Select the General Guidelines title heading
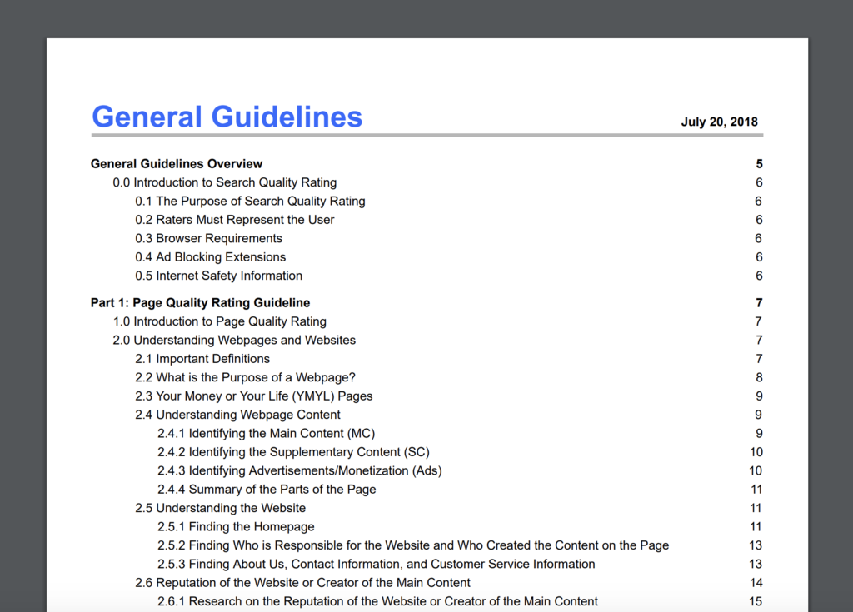This screenshot has width=853, height=612. [x=227, y=117]
